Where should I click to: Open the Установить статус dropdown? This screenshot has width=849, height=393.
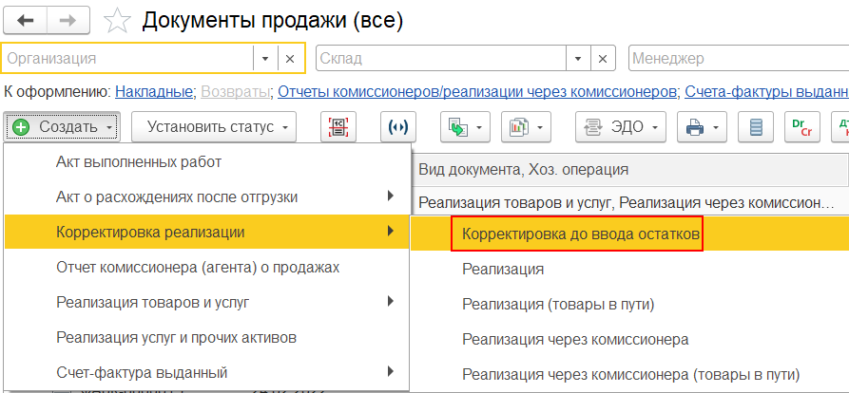[214, 126]
